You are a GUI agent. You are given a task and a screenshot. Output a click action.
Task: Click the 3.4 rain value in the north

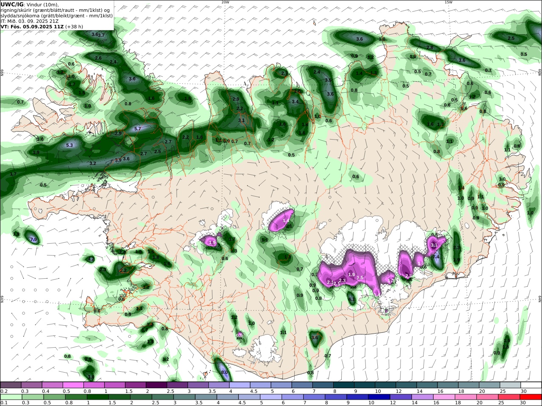(x=296, y=101)
